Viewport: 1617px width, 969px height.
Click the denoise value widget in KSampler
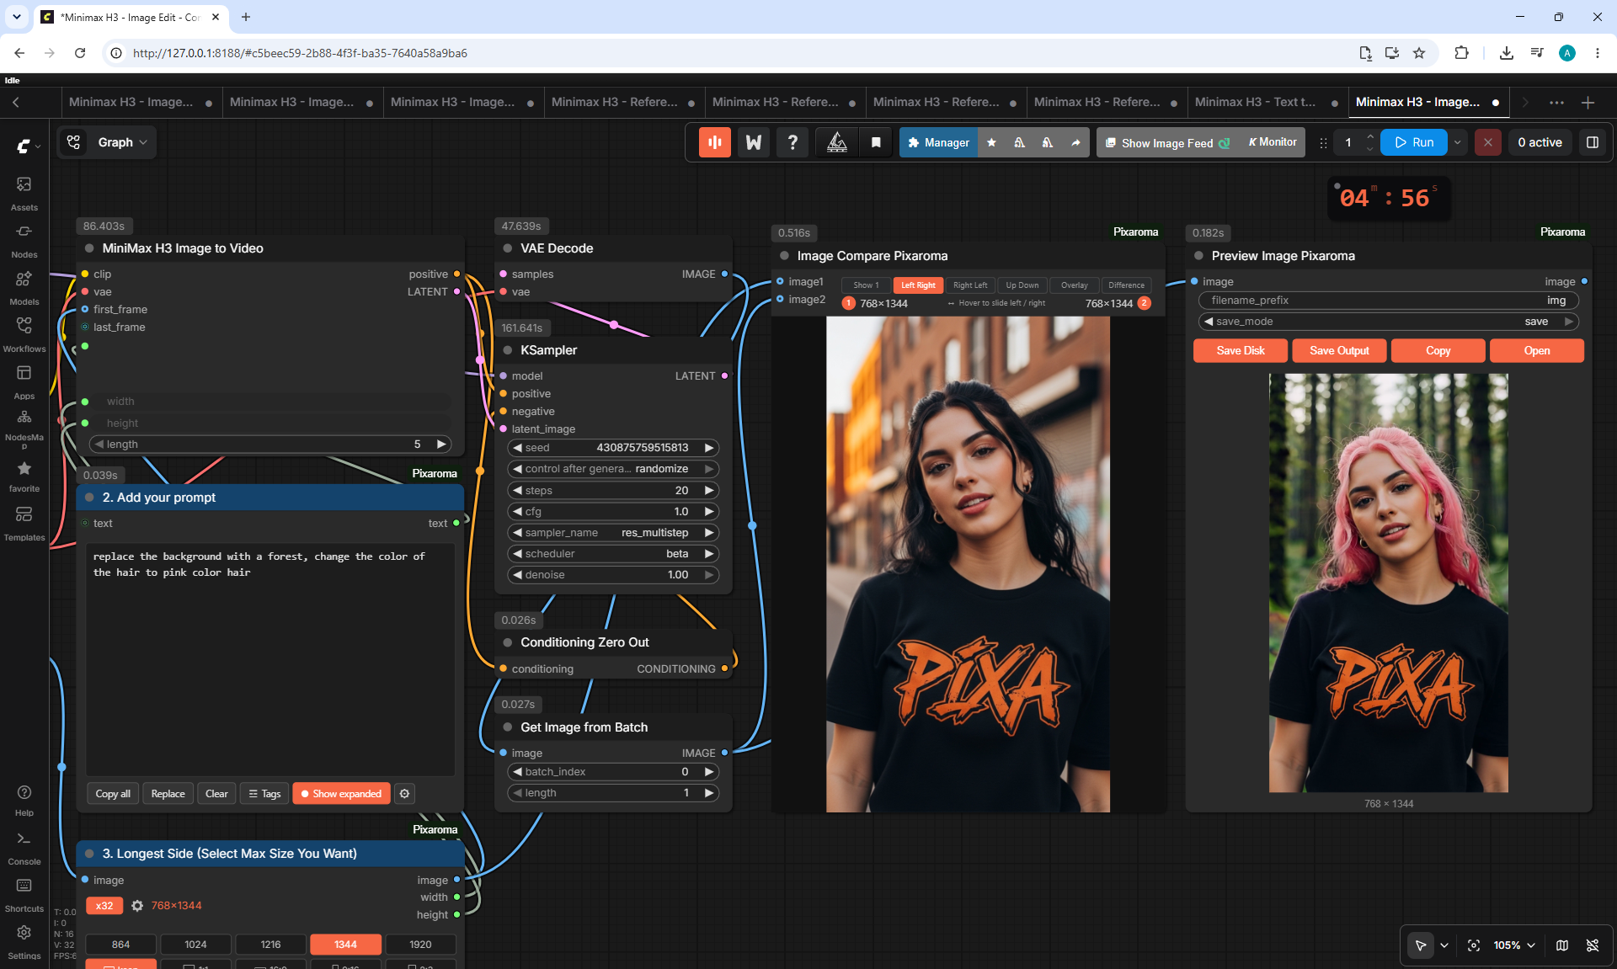[x=613, y=575]
